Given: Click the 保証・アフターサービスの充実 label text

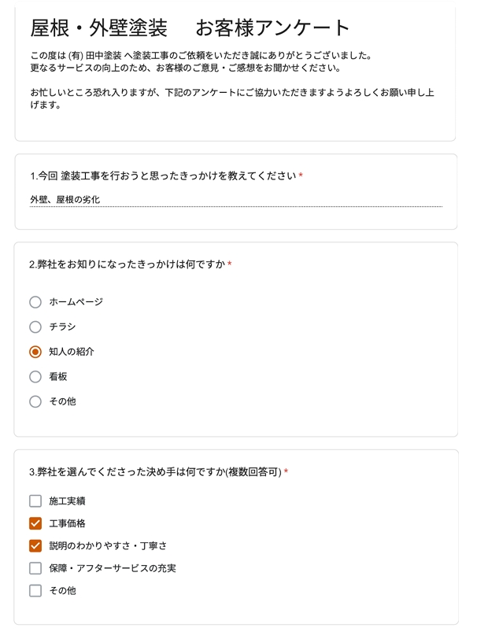Looking at the screenshot, I should click(x=112, y=568).
